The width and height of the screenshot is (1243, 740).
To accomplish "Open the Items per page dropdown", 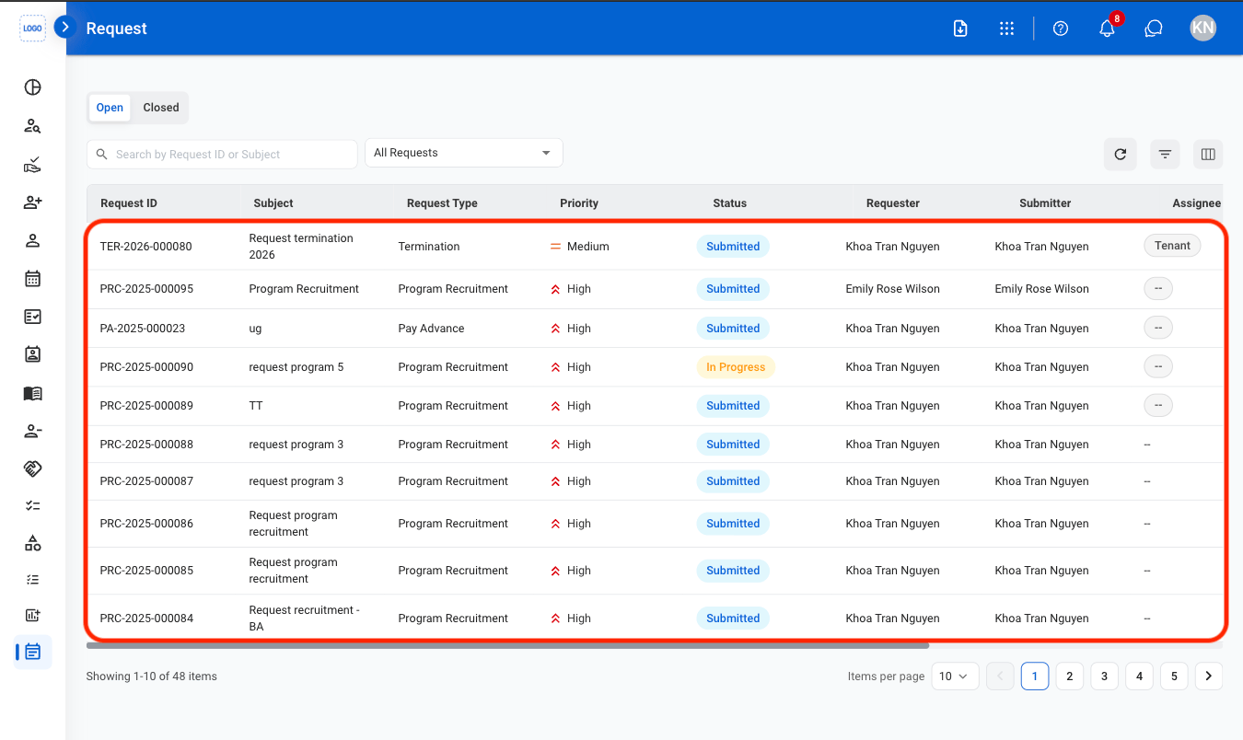I will click(955, 676).
